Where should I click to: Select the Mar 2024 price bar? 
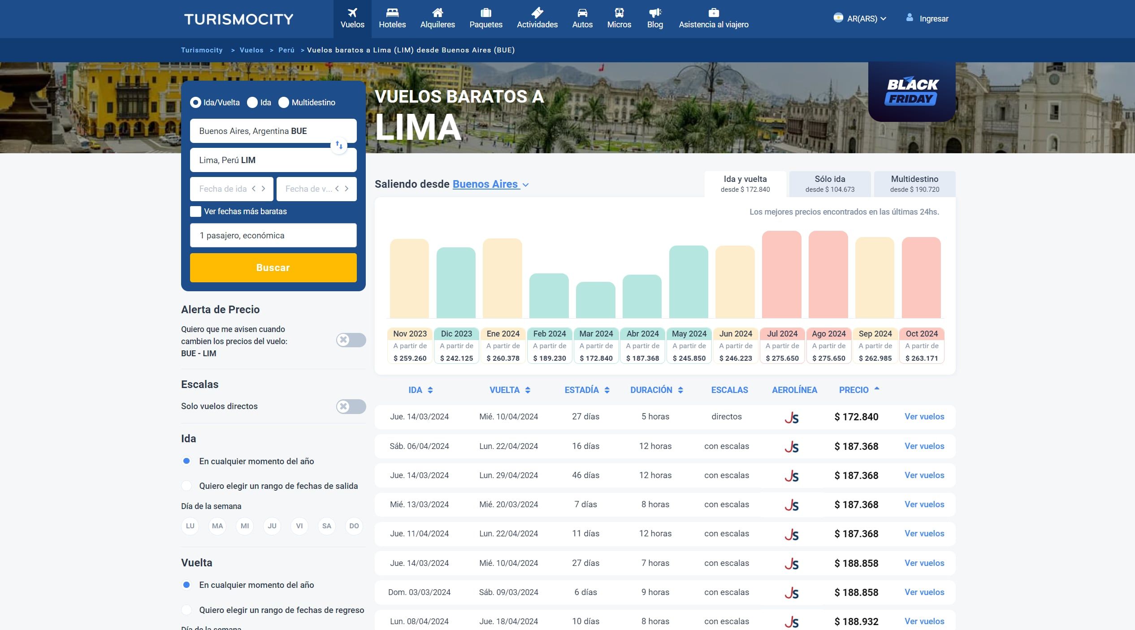[595, 300]
